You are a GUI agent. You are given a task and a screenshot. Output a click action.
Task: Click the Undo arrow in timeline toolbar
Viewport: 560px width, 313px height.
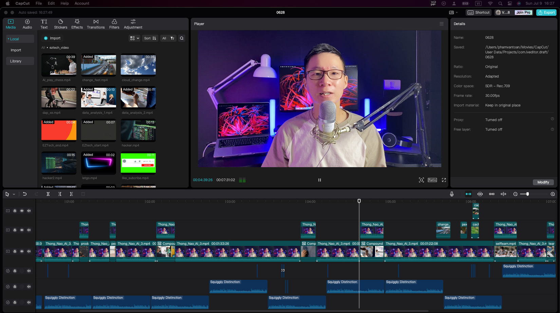tap(25, 194)
